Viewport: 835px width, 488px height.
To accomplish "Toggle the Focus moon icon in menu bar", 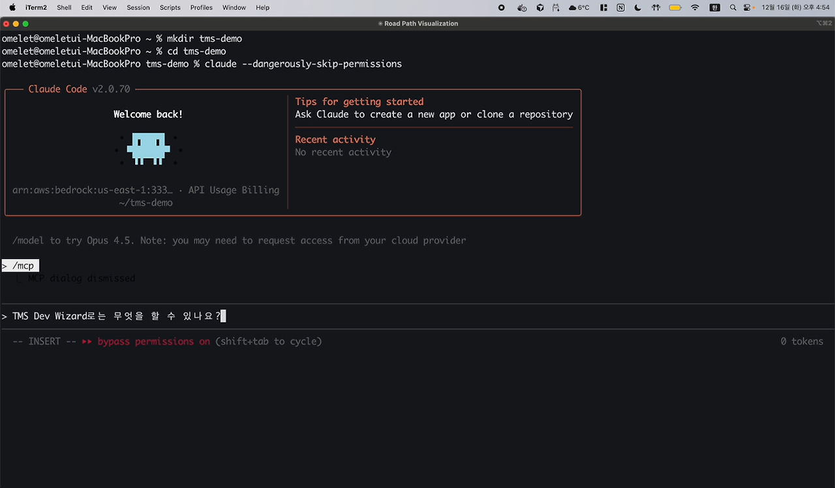I will tap(637, 8).
